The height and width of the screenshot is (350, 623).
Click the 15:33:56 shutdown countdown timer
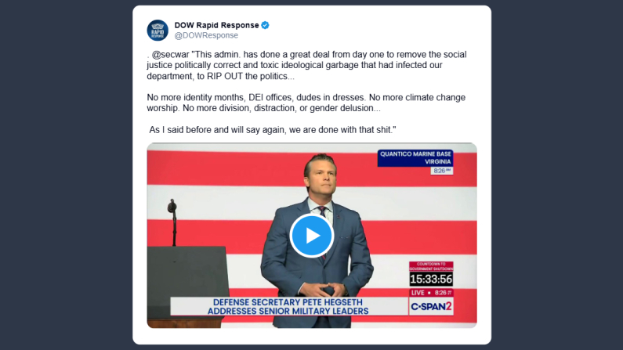coord(431,279)
